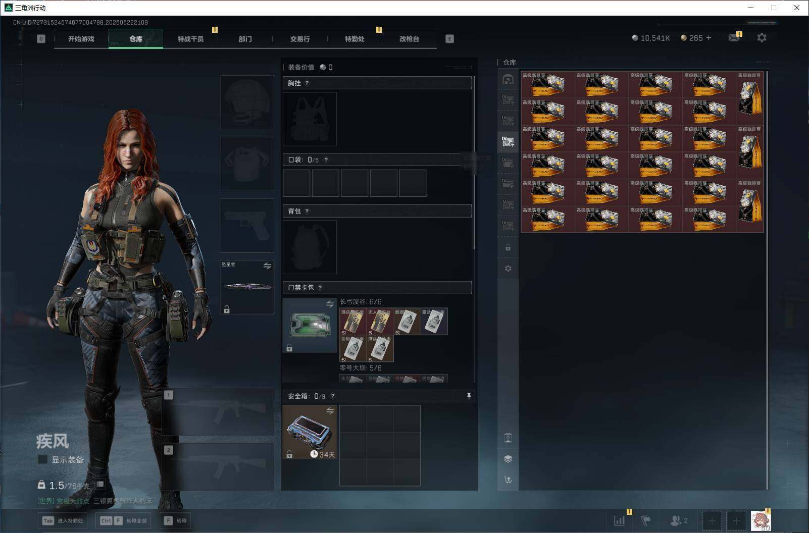
Task: Add currency with the plus next to 265
Action: coord(709,38)
